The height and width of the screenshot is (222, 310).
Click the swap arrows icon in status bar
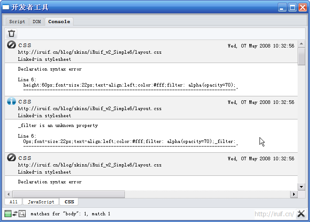(15, 214)
